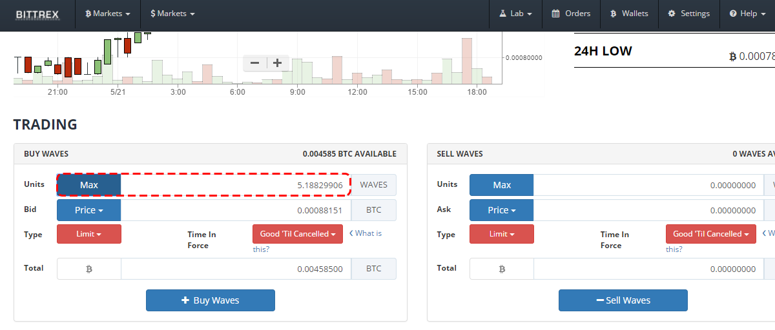Click the 24H LOW label
Screen dimensions: 775x330
point(603,51)
